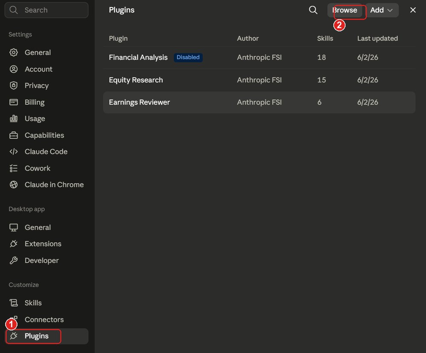Click the Disabled badge on Financial Analysis

[x=188, y=57]
